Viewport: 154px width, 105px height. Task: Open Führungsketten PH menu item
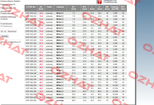point(8,8)
